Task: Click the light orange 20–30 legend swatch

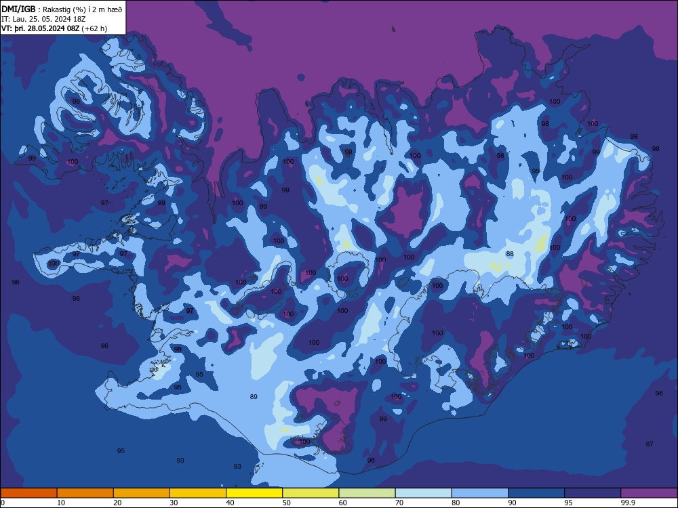Action: tap(142, 493)
